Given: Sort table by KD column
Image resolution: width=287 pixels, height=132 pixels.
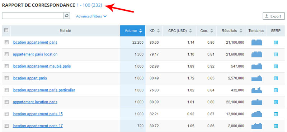Looking at the screenshot, I should tap(154, 31).
